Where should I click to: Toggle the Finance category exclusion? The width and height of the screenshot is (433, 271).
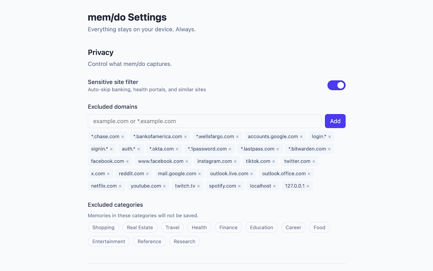(x=228, y=227)
